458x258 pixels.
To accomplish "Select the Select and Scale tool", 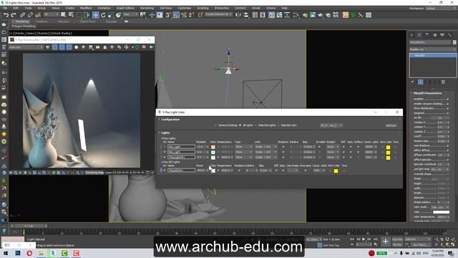I will tap(111, 15).
